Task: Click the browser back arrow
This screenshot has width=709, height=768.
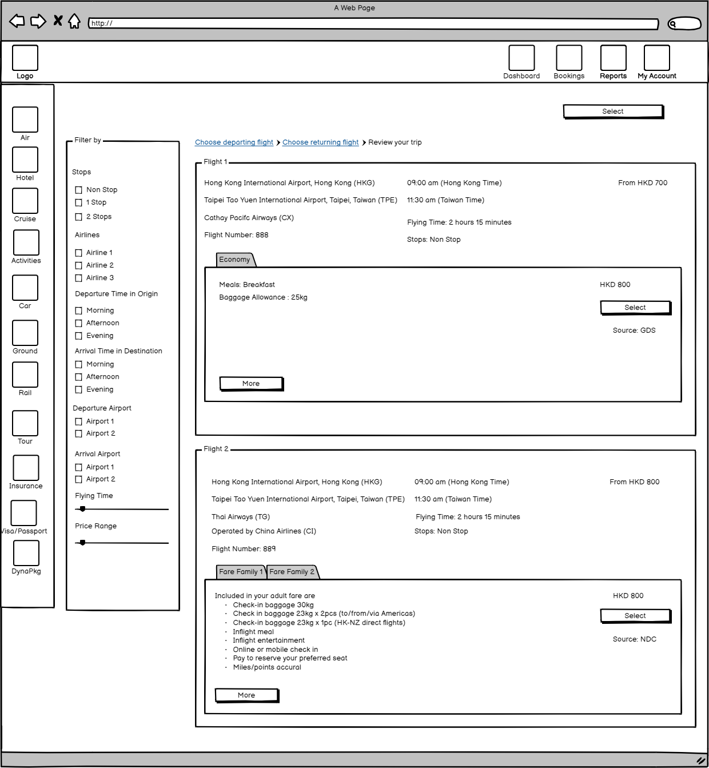Action: tap(17, 22)
